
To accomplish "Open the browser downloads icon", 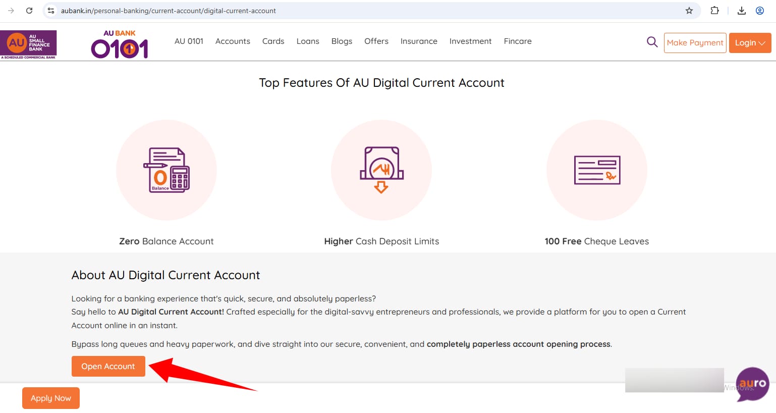I will pyautogui.click(x=741, y=11).
